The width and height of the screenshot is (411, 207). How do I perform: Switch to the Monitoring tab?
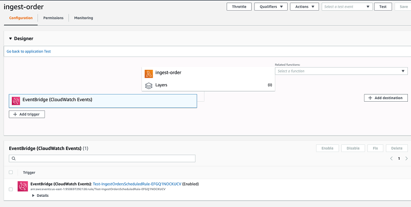pos(83,18)
